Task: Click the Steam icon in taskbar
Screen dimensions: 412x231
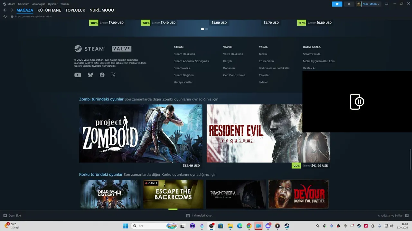Action: pyautogui.click(x=286, y=226)
